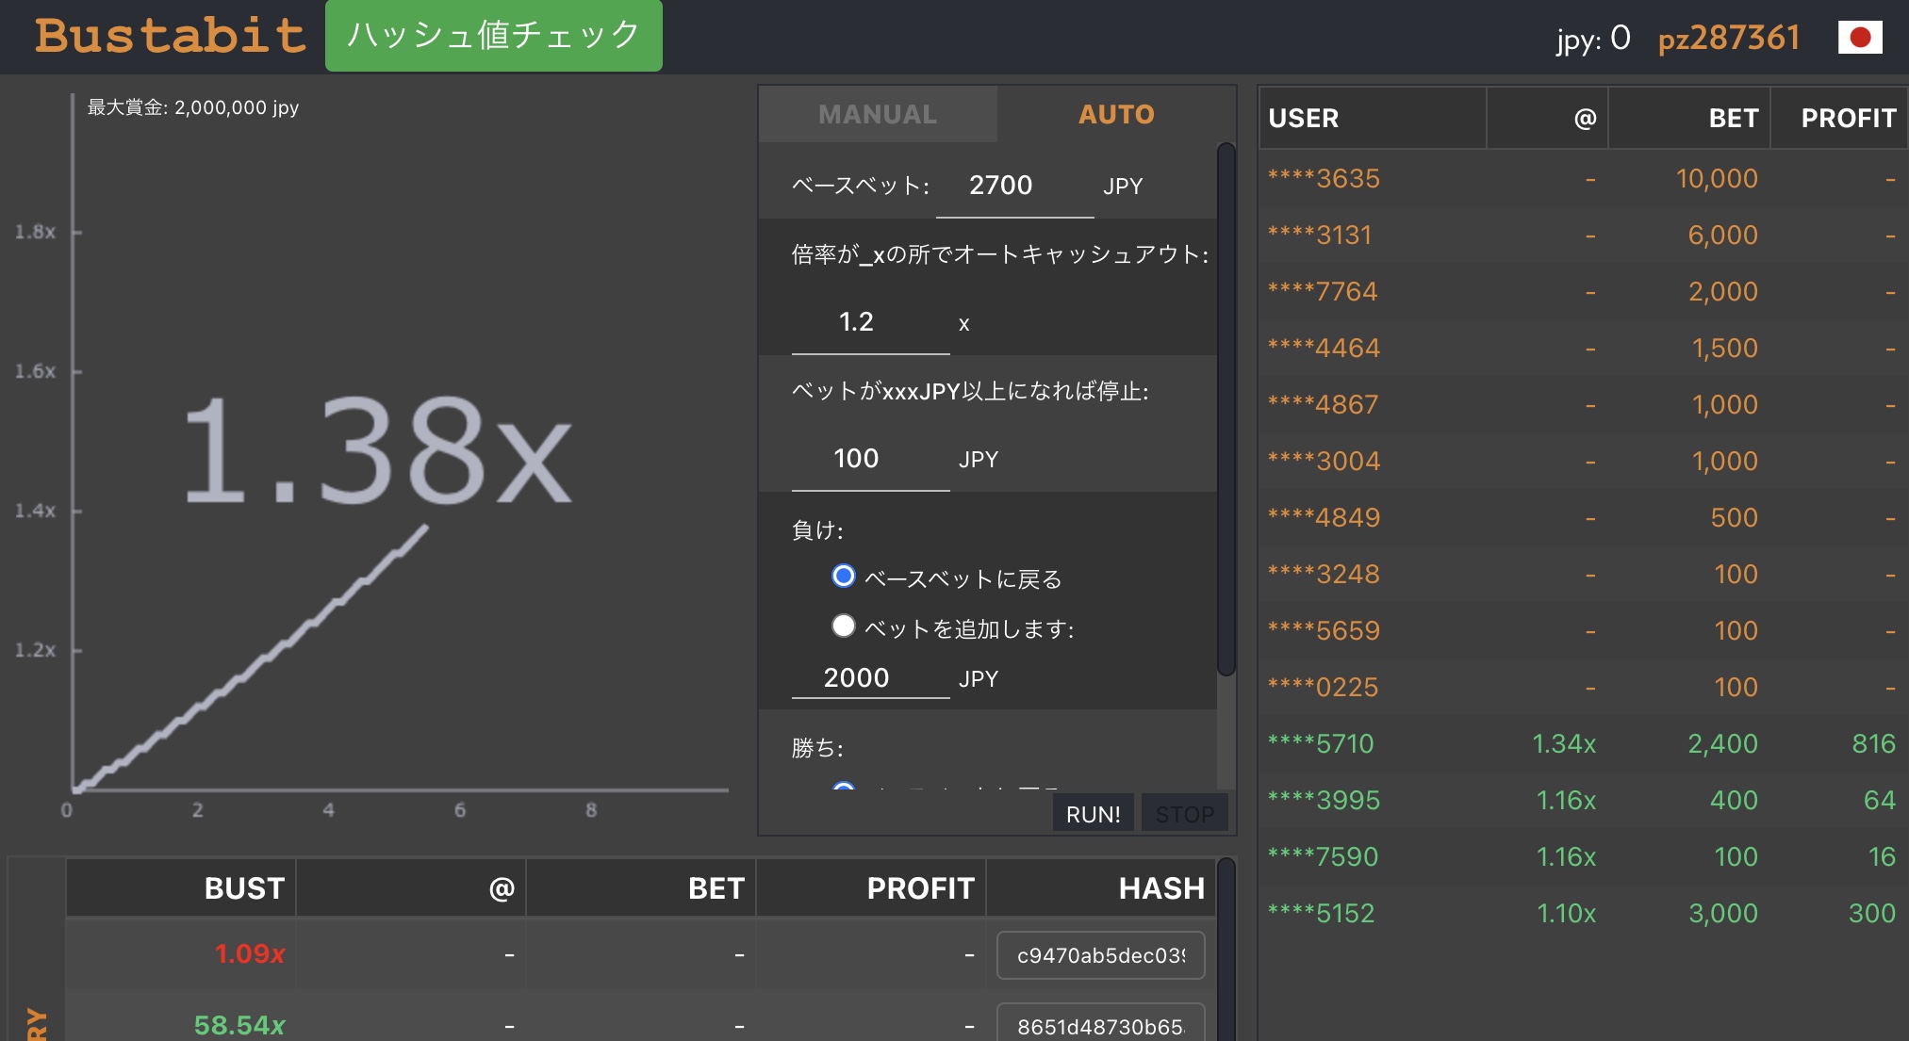Click the players table BET column header
1909x1041 pixels.
(1688, 118)
